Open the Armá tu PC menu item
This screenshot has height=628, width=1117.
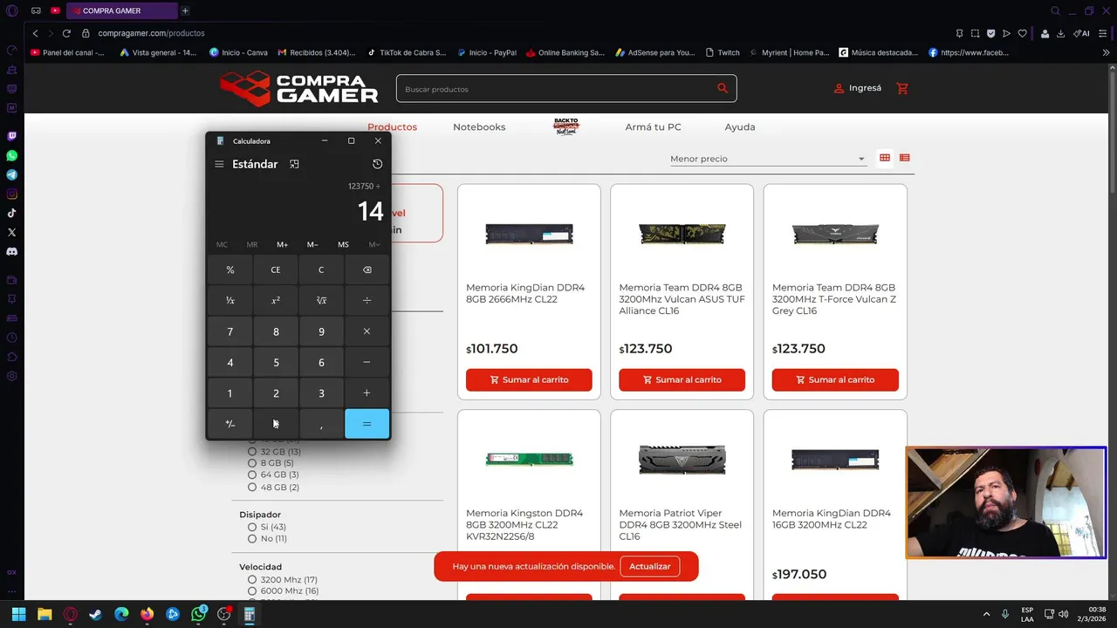[x=653, y=126]
